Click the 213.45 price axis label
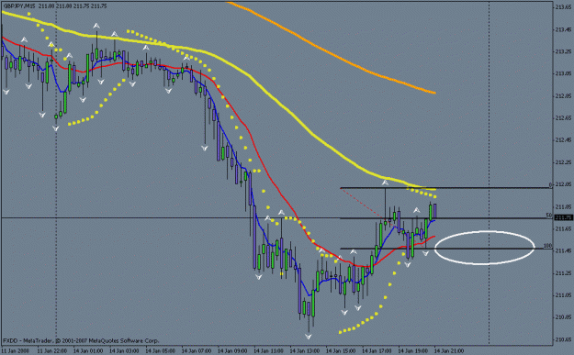The width and height of the screenshot is (574, 355). 563,29
